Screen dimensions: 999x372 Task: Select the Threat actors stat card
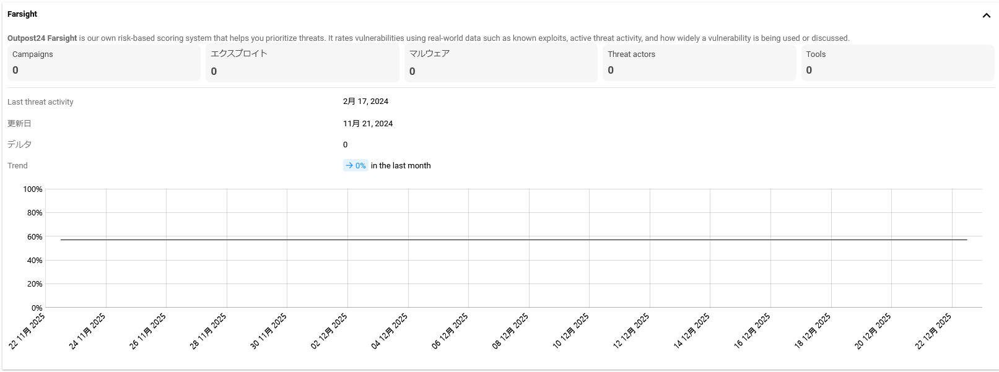(x=699, y=63)
